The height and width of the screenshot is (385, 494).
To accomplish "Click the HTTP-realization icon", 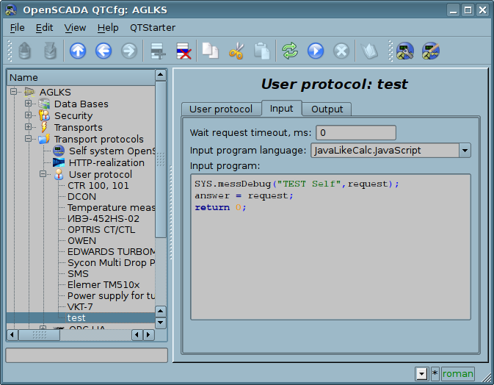I will [x=59, y=162].
